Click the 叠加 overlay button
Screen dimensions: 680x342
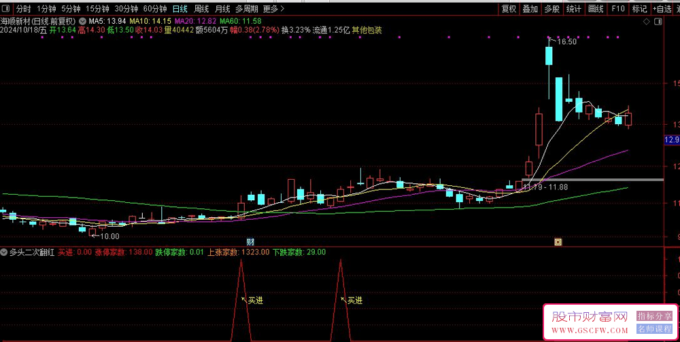click(x=530, y=9)
